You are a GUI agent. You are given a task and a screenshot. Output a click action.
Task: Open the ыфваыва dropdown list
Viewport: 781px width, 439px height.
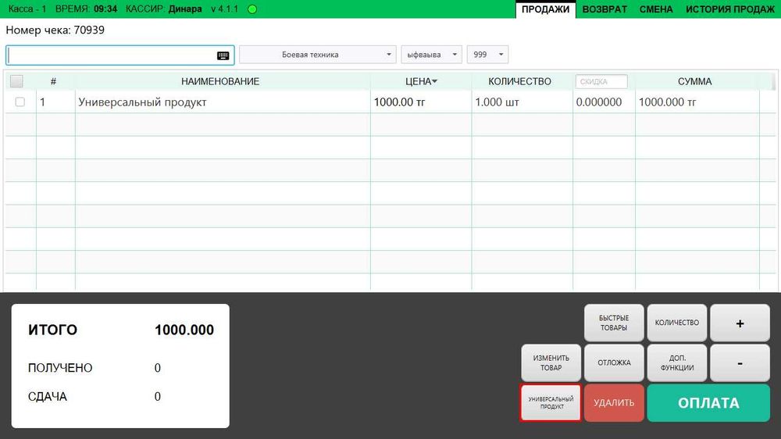tap(431, 55)
